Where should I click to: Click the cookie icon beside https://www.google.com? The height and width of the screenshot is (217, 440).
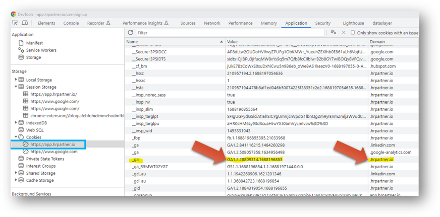tap(26, 152)
